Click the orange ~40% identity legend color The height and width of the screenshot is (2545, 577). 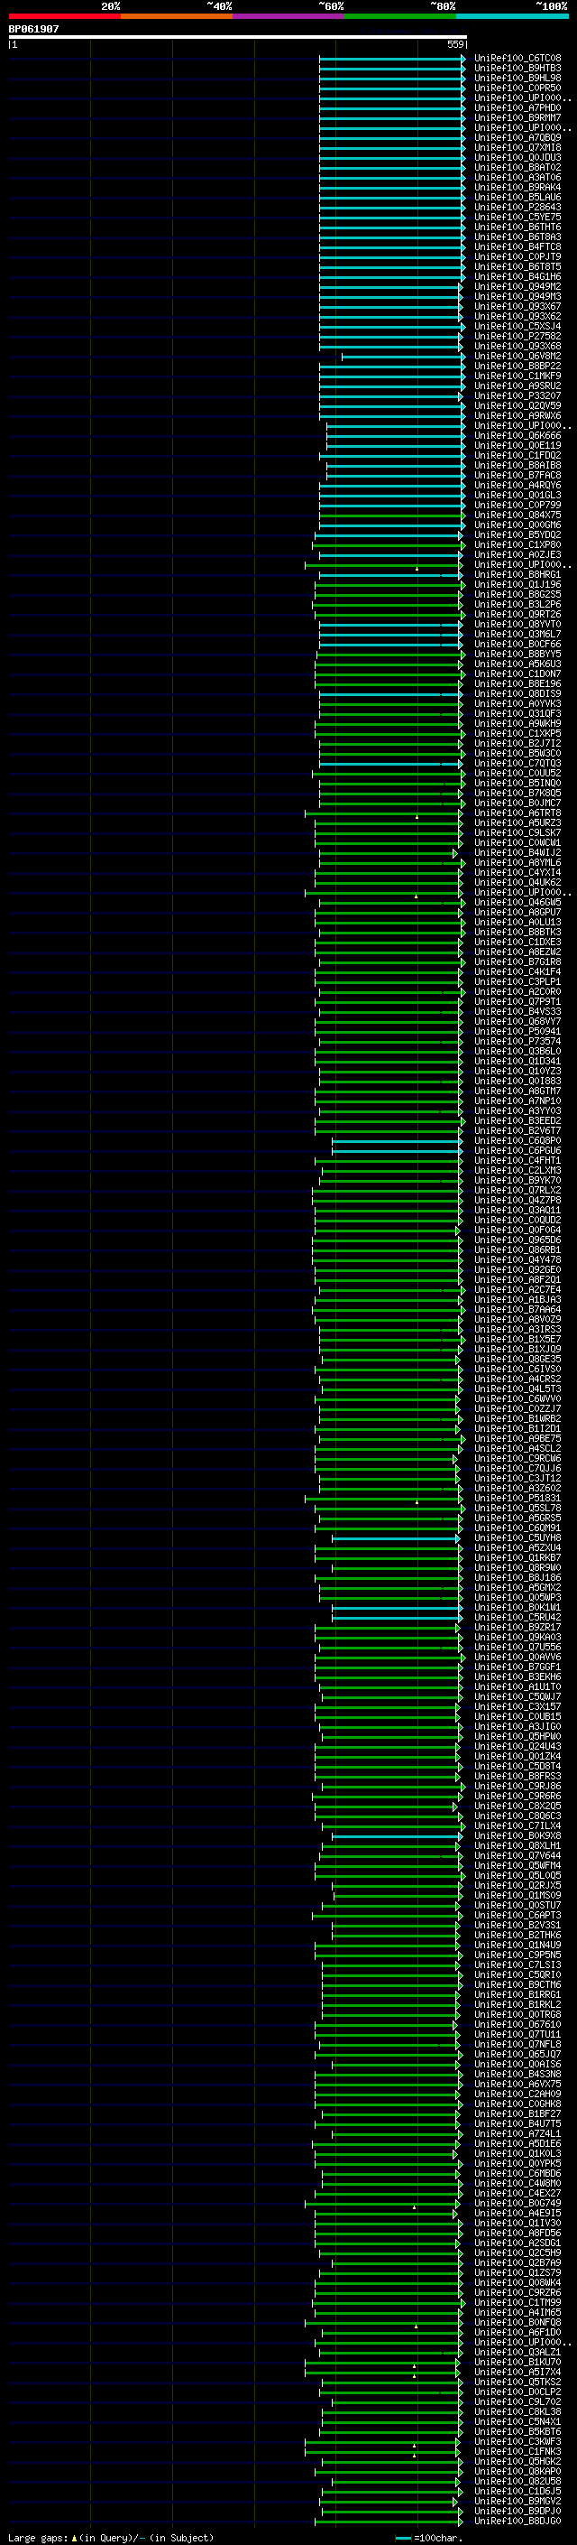[177, 16]
